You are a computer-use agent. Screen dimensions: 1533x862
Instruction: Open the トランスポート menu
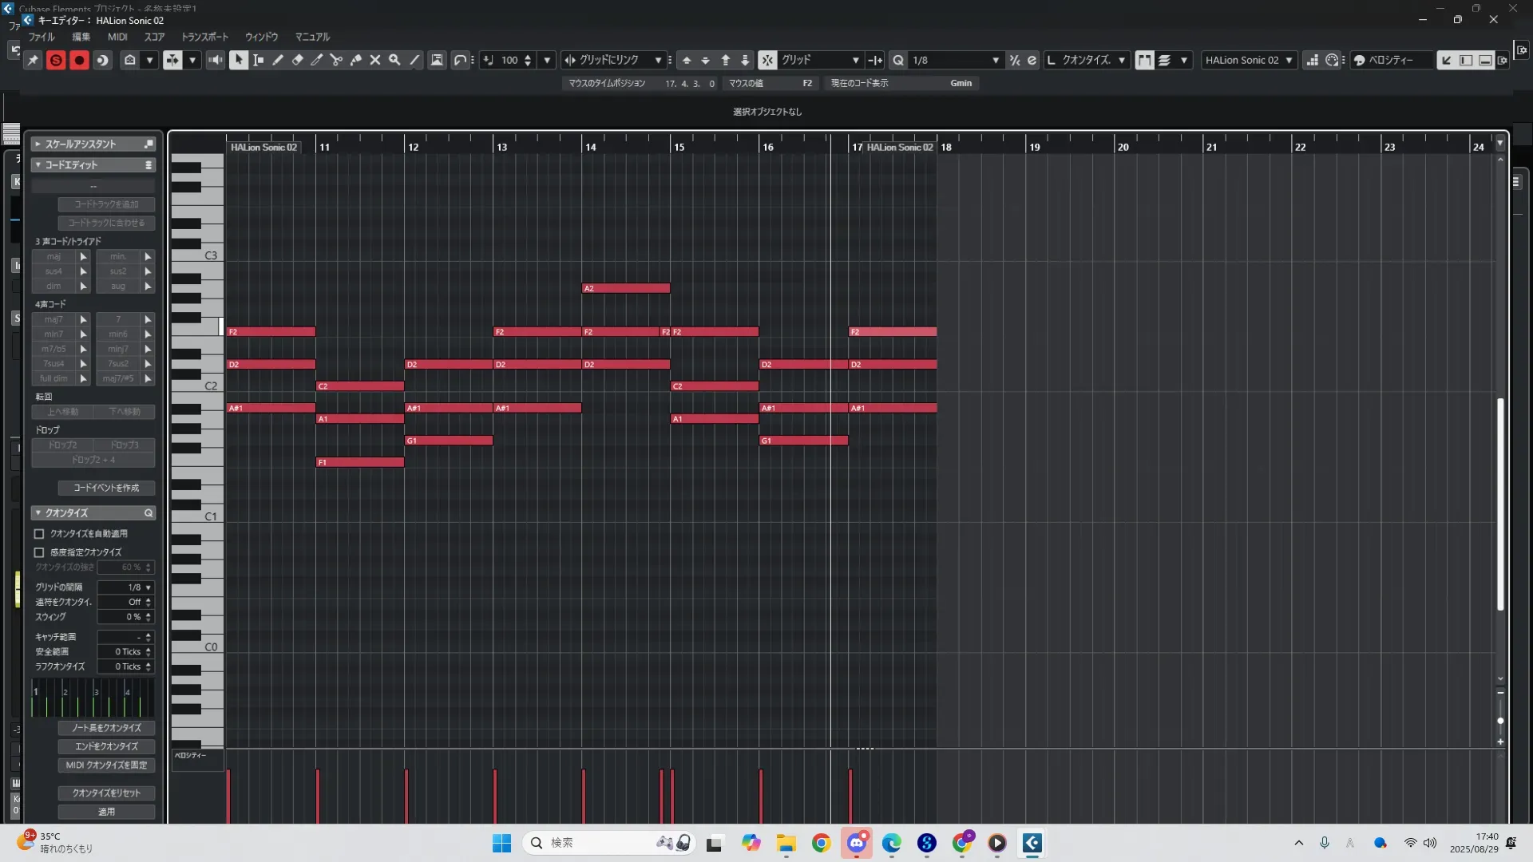pyautogui.click(x=204, y=37)
